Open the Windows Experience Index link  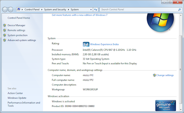tap(104, 44)
